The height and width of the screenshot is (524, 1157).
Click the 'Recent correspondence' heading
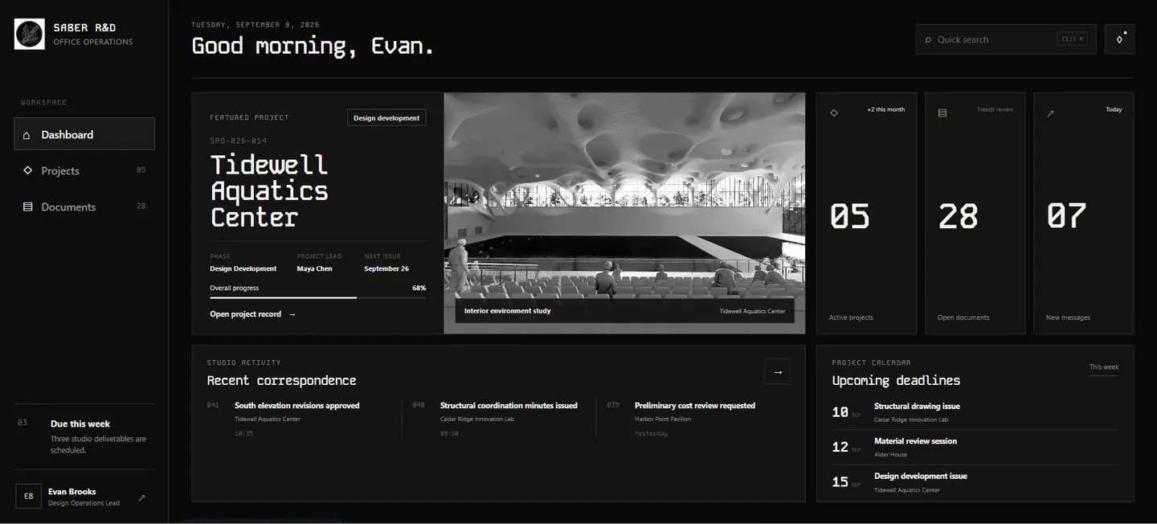click(x=281, y=380)
